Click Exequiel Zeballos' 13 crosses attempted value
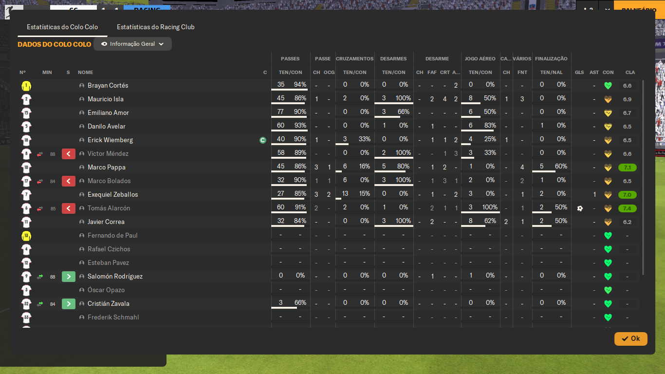The height and width of the screenshot is (374, 665). click(x=345, y=194)
